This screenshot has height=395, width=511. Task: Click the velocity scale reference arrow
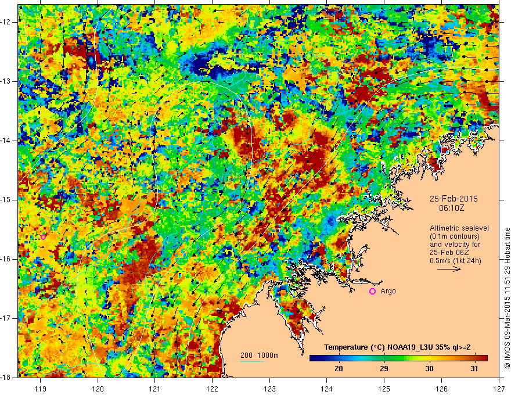pyautogui.click(x=449, y=269)
